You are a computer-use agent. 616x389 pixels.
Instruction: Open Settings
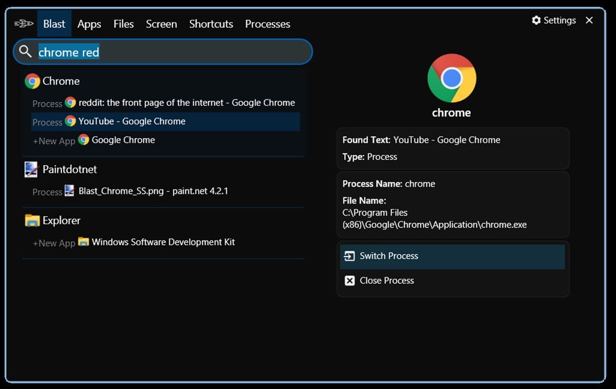click(554, 20)
